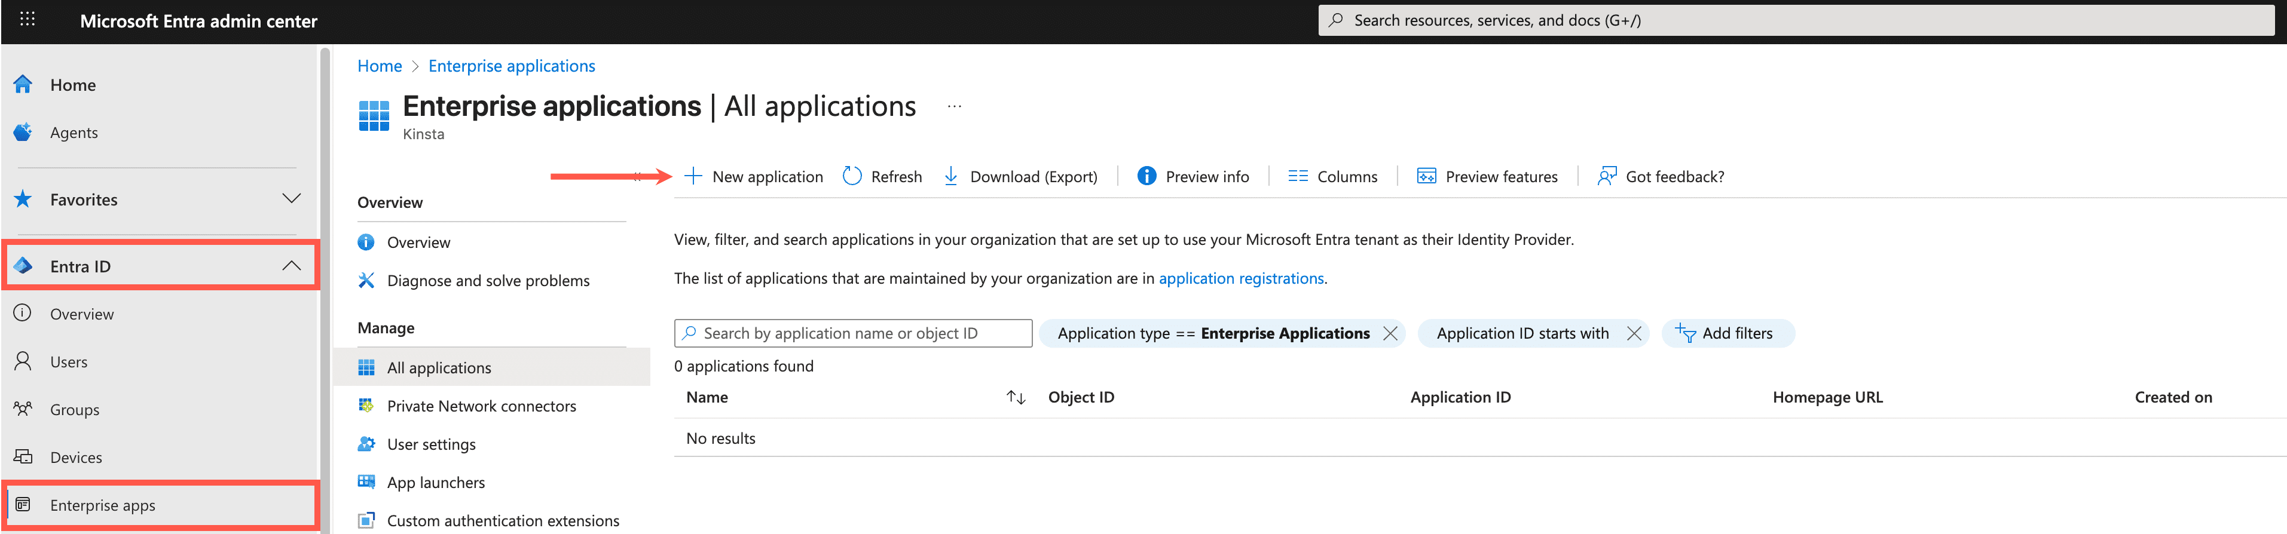Click Add filters button
This screenshot has width=2287, height=534.
pos(1726,333)
